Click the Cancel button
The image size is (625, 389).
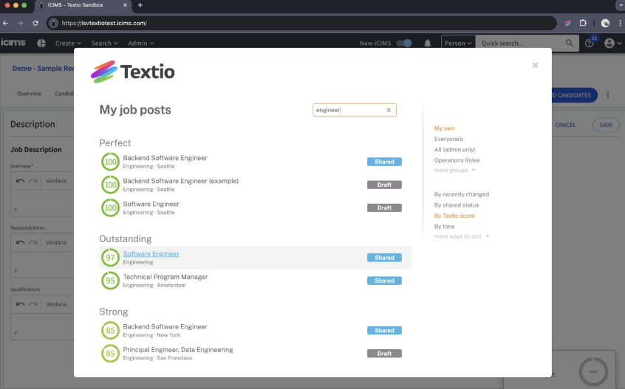coord(565,125)
